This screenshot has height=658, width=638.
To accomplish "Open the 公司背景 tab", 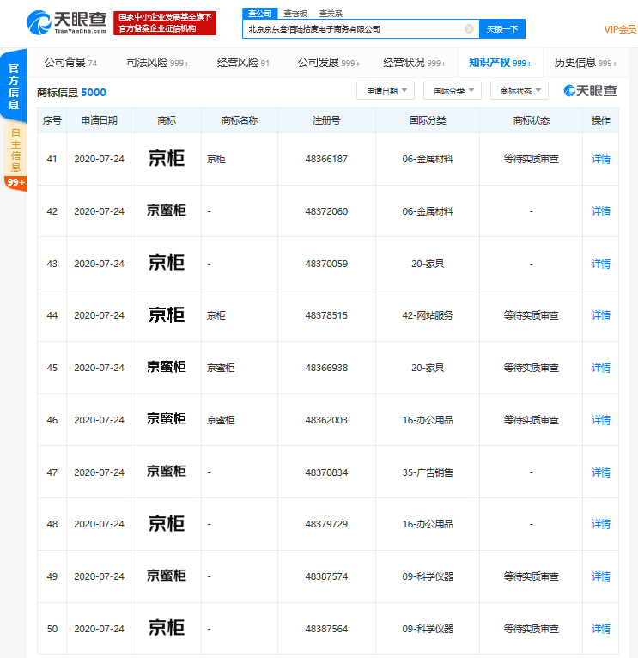I will pyautogui.click(x=70, y=63).
